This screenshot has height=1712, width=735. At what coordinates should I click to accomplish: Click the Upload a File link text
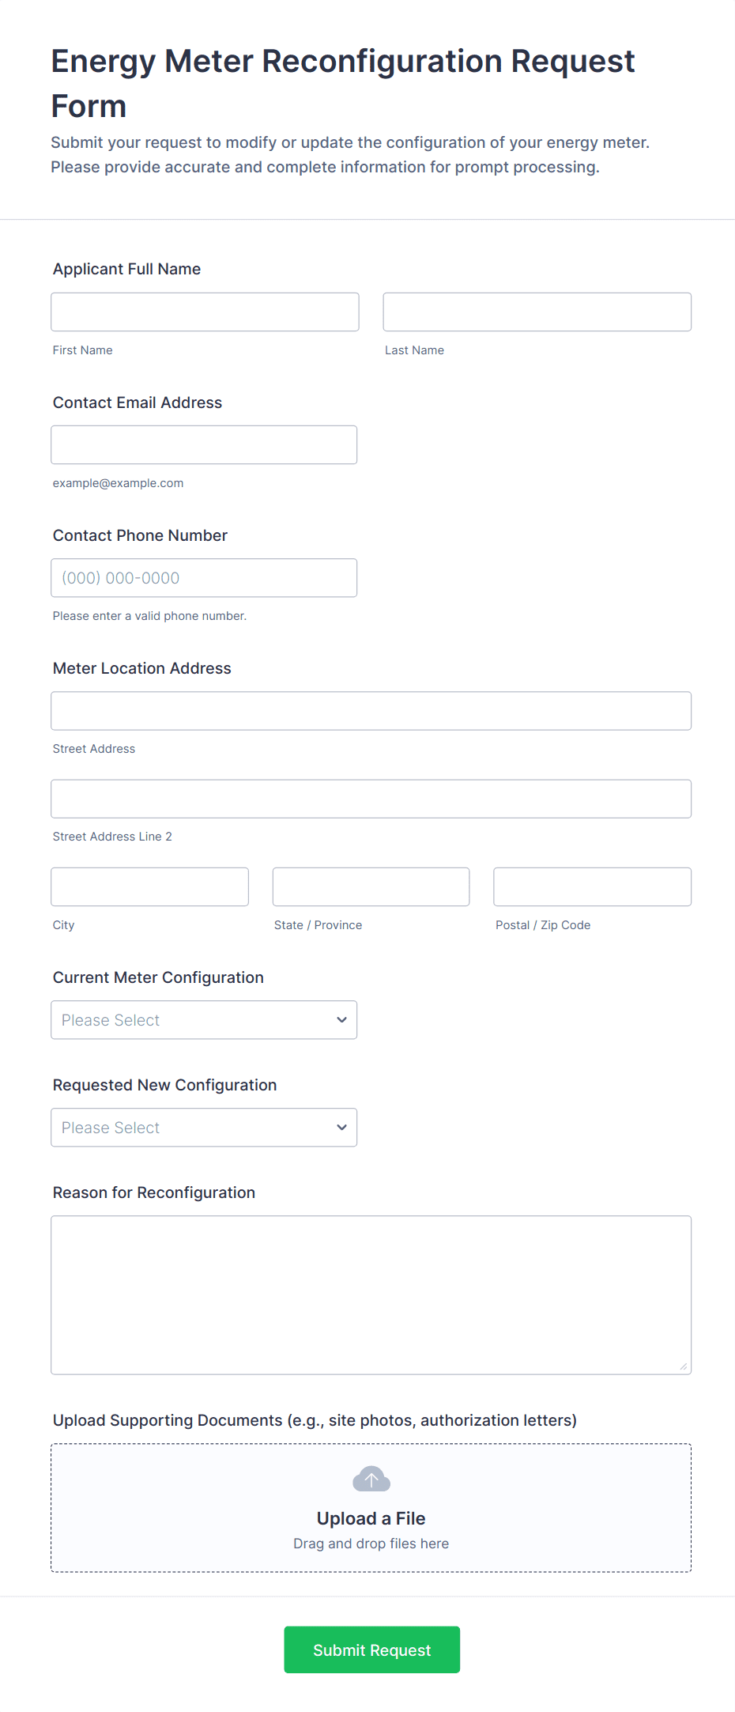coord(371,1518)
